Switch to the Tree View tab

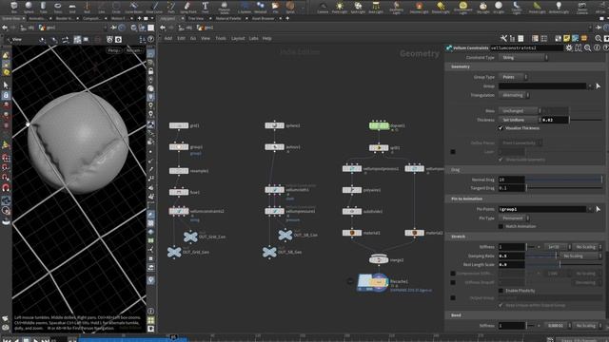pyautogui.click(x=196, y=18)
